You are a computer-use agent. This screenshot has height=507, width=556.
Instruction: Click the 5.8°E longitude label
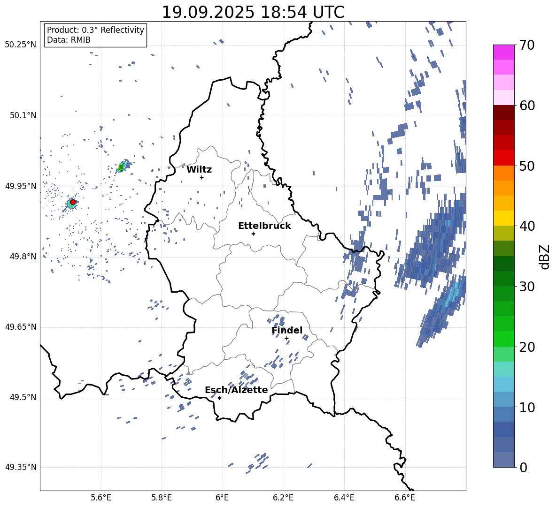coord(162,498)
